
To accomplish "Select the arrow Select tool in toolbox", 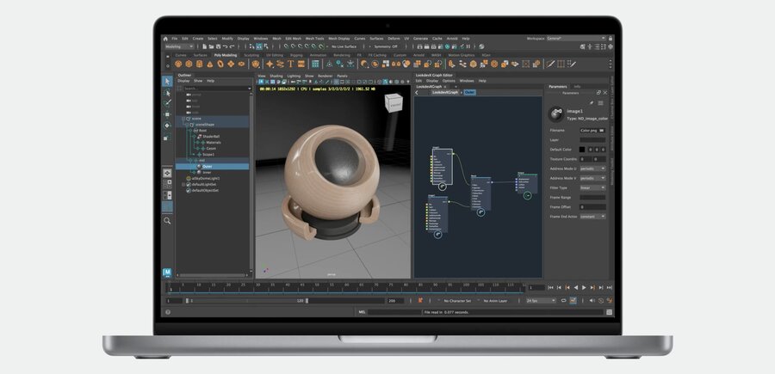I will [167, 82].
